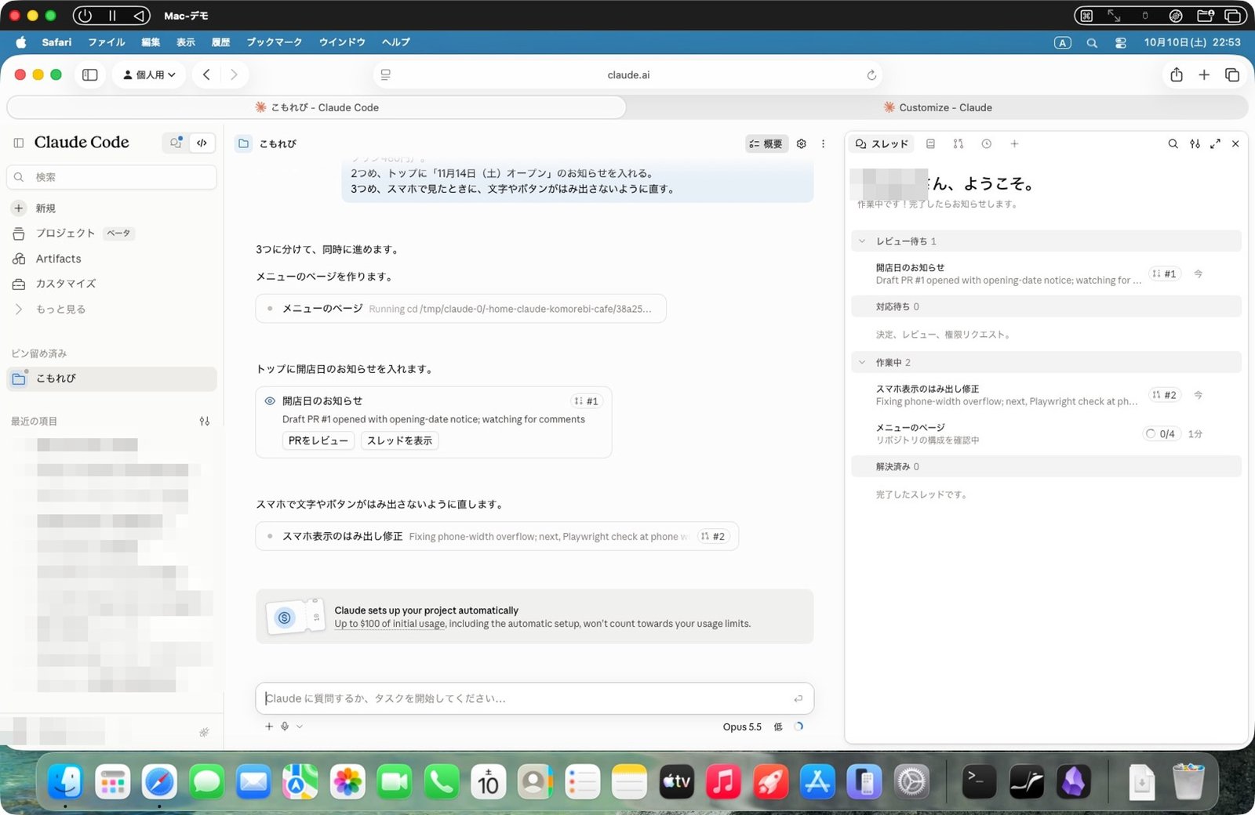Open history clock icon in right panel
Image resolution: width=1255 pixels, height=815 pixels.
coord(986,144)
